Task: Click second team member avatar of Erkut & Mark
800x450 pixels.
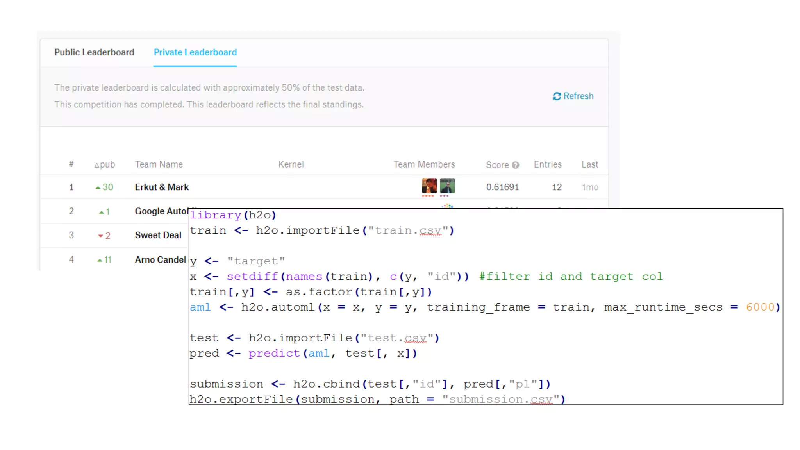Action: point(447,186)
